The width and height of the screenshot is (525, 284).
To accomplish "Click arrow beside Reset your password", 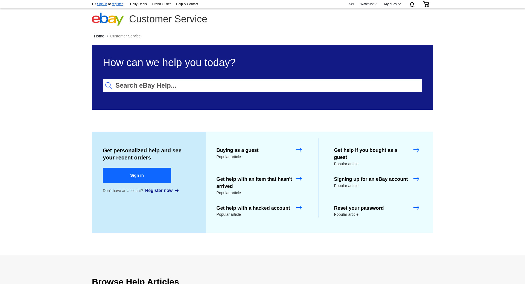I will [416, 208].
